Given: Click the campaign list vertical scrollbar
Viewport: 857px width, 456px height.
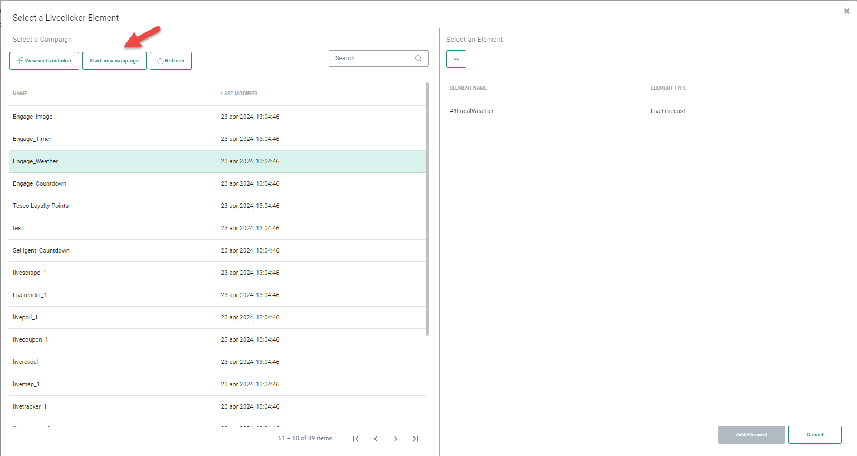Looking at the screenshot, I should 427,209.
